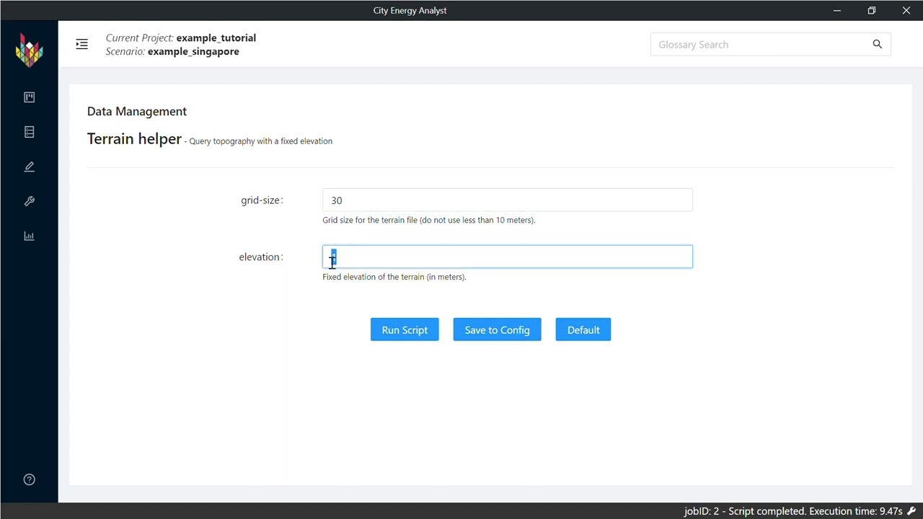Click the grid-size label
This screenshot has width=923, height=519.
point(262,200)
